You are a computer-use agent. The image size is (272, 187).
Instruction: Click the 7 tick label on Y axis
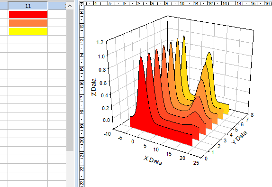(x=247, y=120)
